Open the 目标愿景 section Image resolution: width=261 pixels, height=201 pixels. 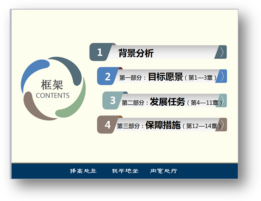tap(165, 77)
